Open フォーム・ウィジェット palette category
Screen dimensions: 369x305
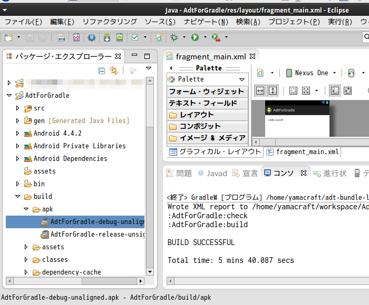[x=207, y=91]
